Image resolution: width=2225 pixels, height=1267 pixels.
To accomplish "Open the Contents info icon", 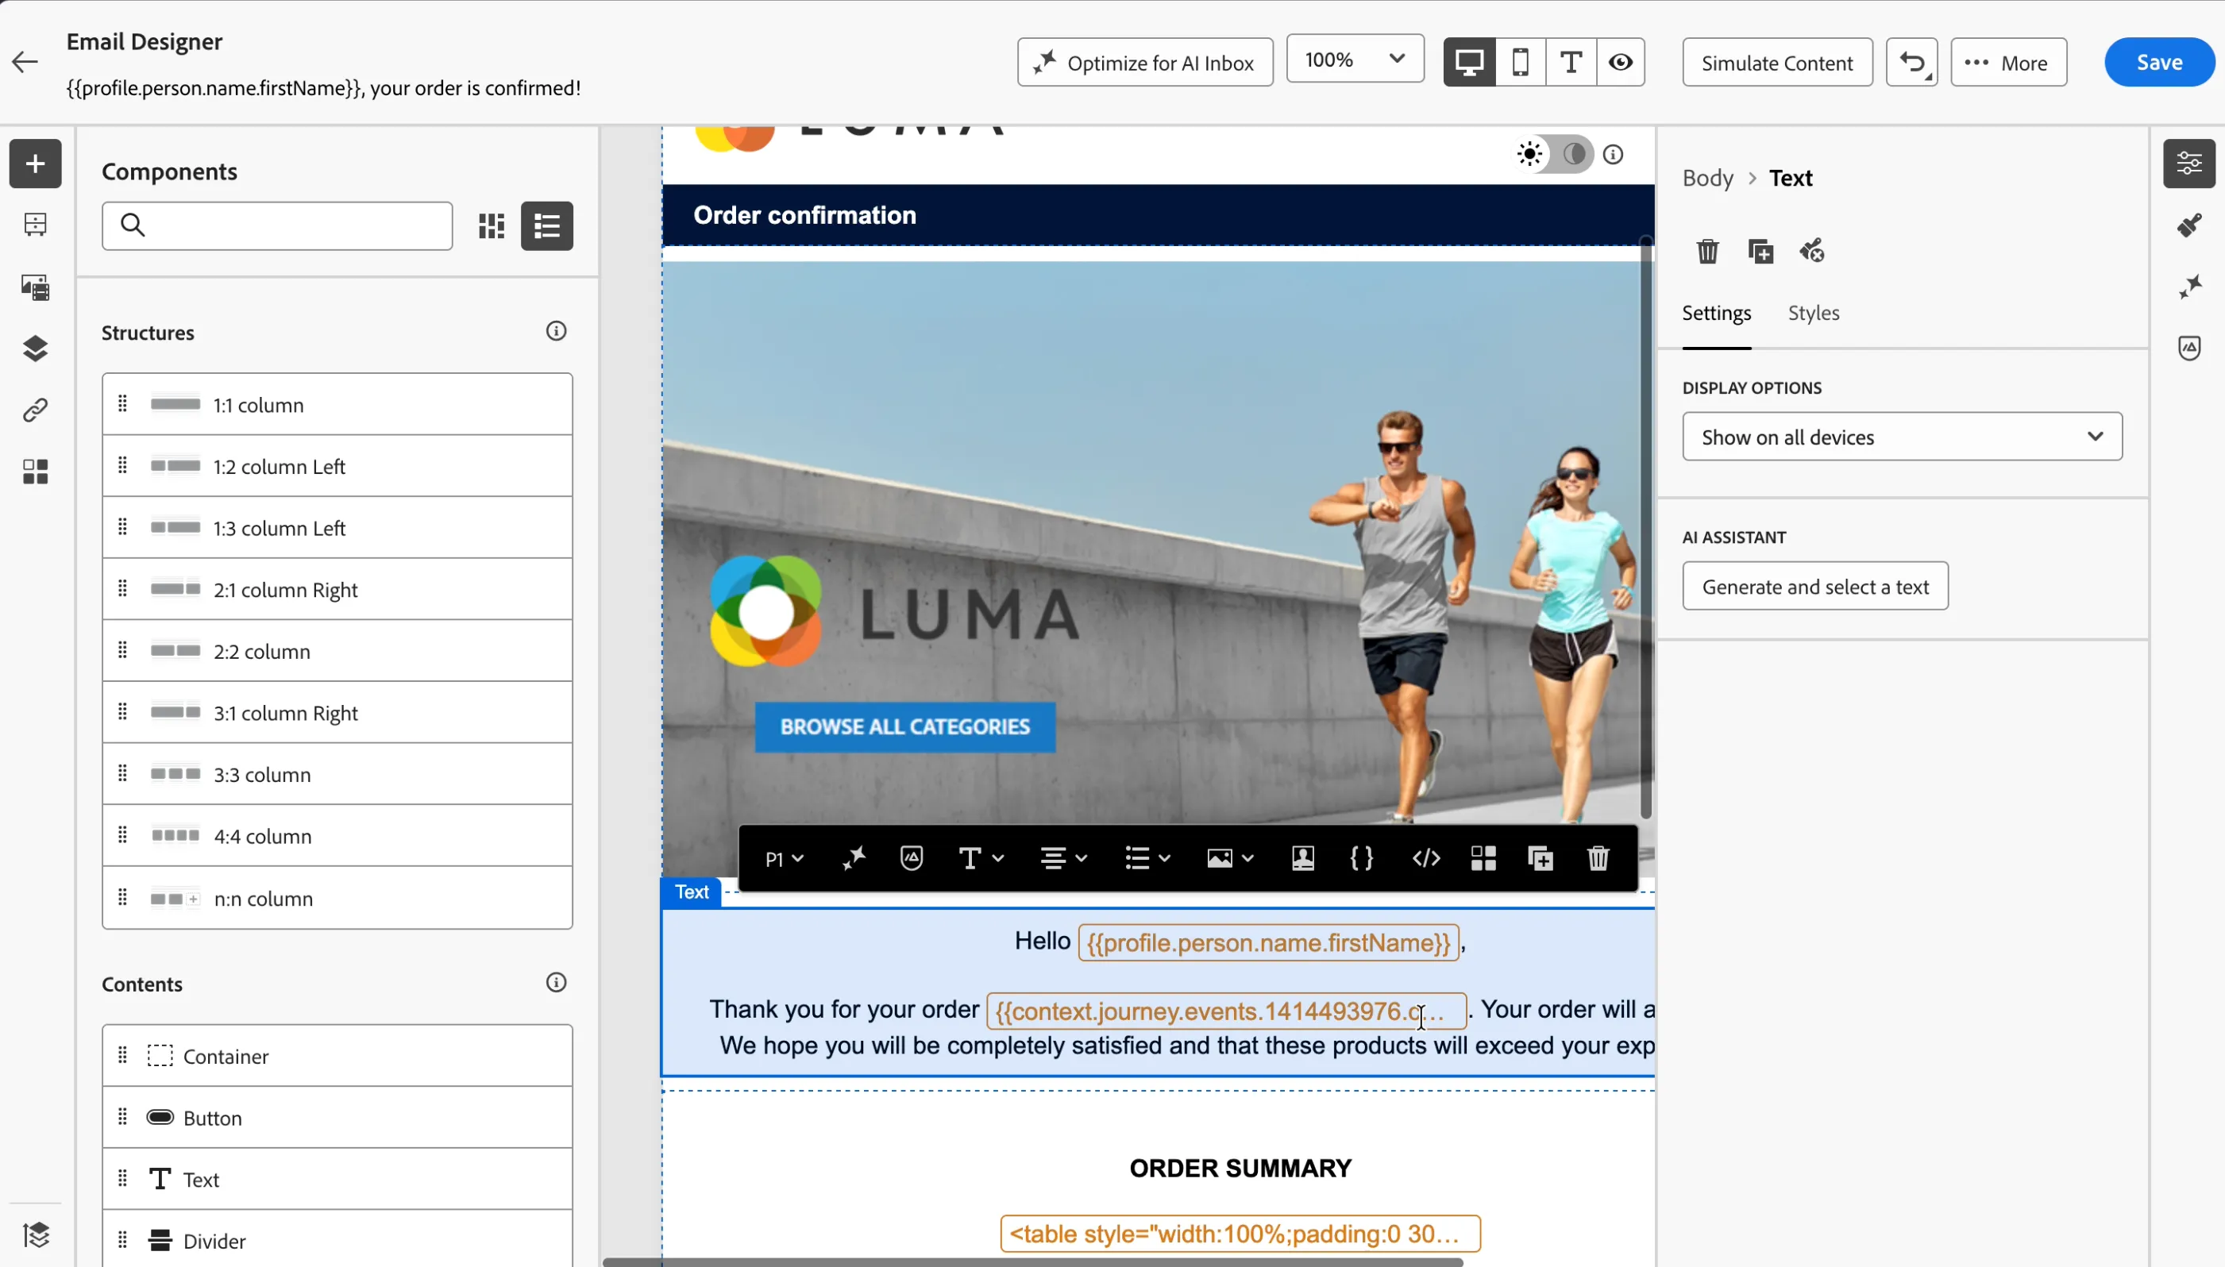I will point(556,983).
